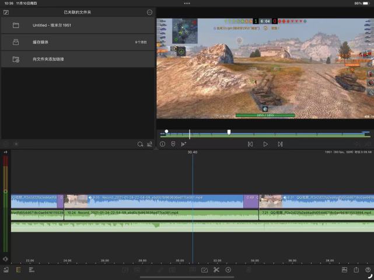Select the 7.21 QQ视频 green audio clip
The height and width of the screenshot is (280, 374).
tap(316, 215)
